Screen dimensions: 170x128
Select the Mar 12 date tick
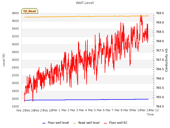point(154,110)
